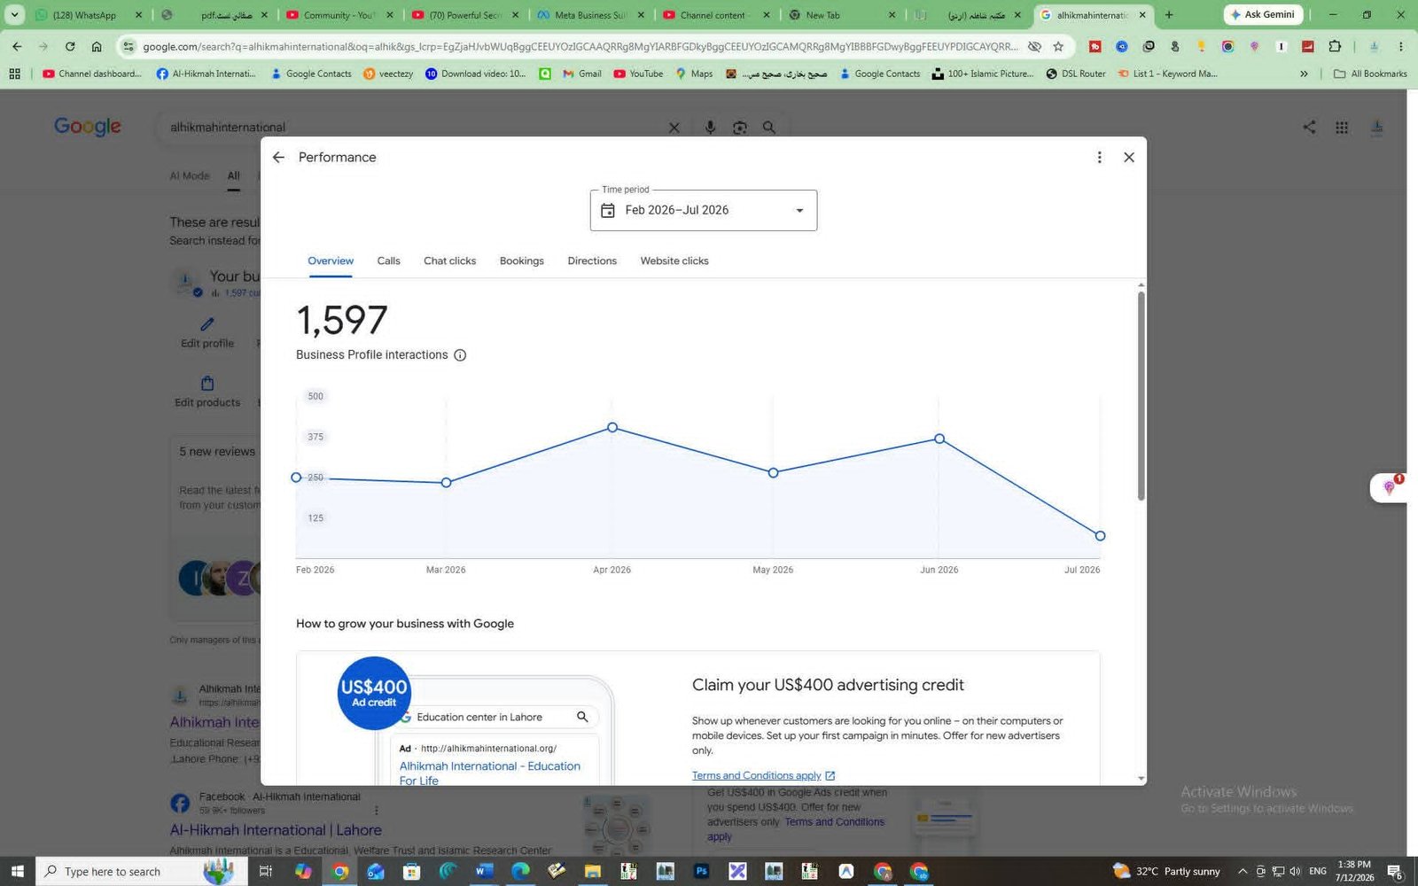Go to the browser home page
This screenshot has width=1418, height=886.
[97, 46]
